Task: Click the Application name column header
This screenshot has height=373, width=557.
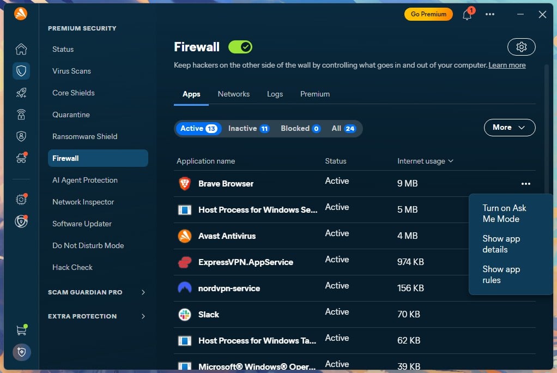Action: (x=205, y=161)
